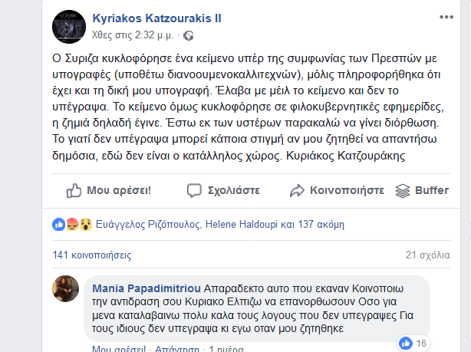Show the 141 κοινοποιήσεις shares list

81,254
